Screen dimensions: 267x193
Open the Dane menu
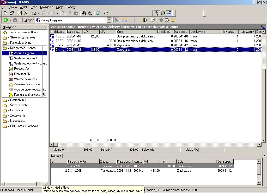(34, 7)
